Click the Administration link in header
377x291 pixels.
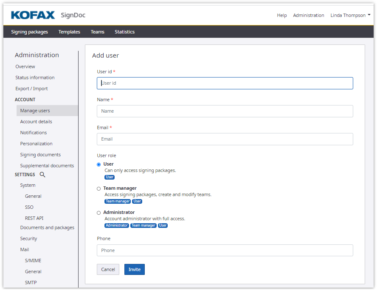[x=308, y=15]
